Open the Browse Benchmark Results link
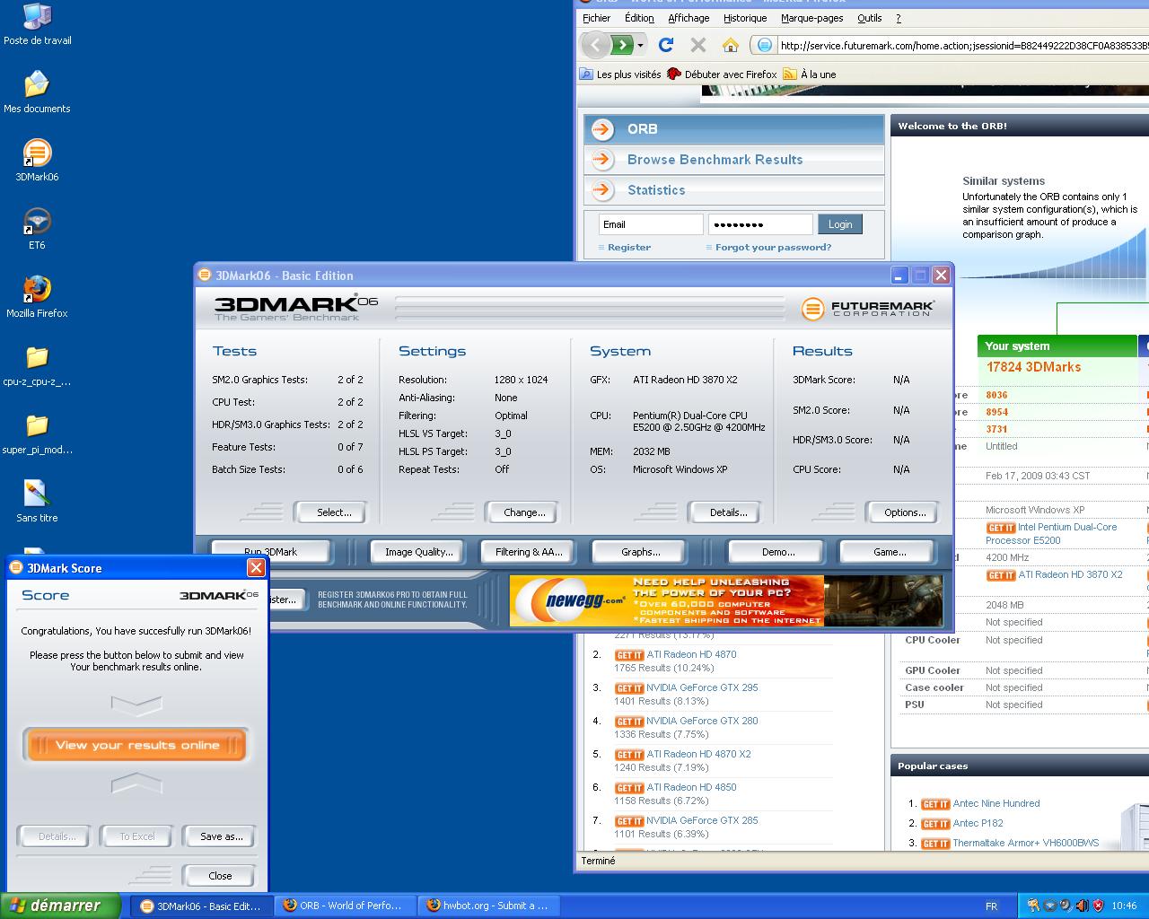 tap(715, 160)
